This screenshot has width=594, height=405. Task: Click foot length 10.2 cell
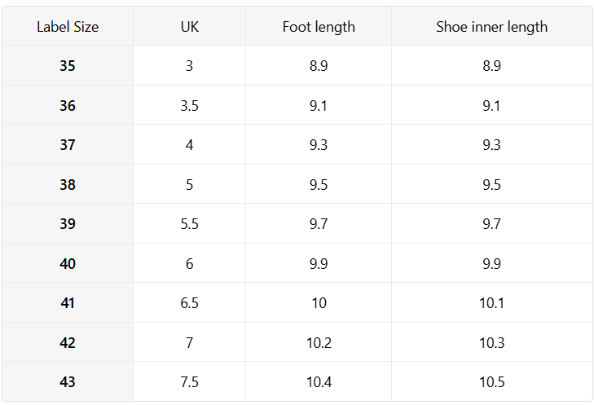(x=319, y=342)
